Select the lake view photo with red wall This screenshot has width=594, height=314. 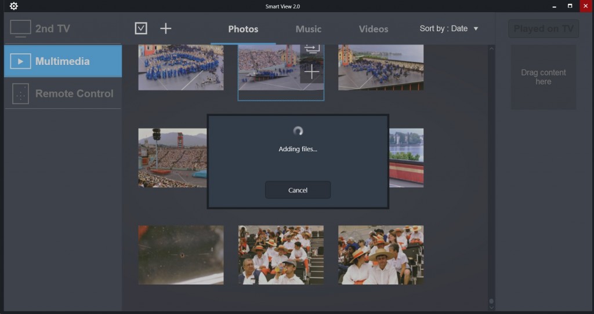tap(407, 158)
